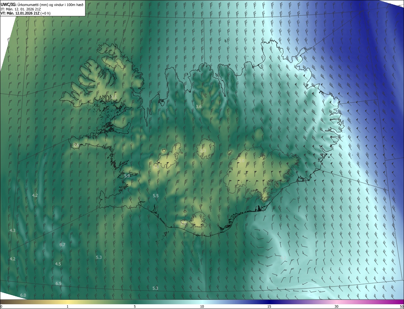404x309 pixels.
Task: Select the "6.7" value label over the sea
Action: point(62,245)
